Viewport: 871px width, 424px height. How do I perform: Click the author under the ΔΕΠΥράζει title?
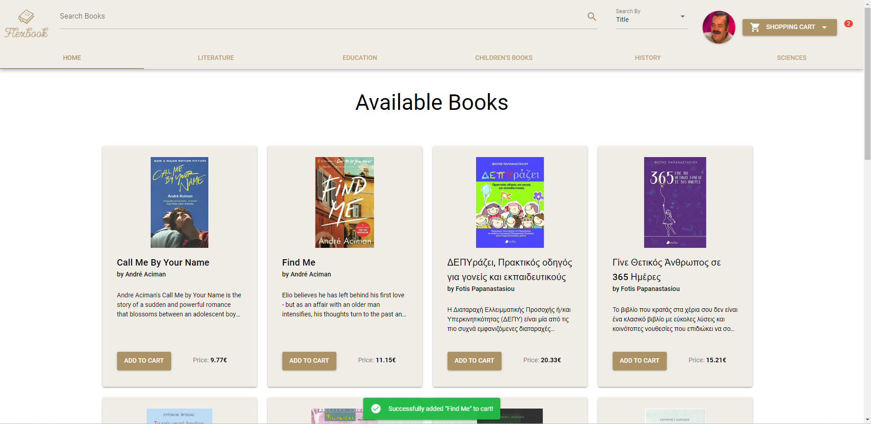click(481, 289)
